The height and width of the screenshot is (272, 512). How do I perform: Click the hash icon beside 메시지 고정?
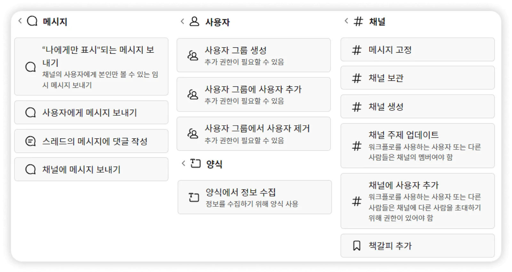pyautogui.click(x=356, y=50)
